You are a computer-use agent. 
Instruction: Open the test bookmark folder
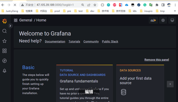(78, 11)
